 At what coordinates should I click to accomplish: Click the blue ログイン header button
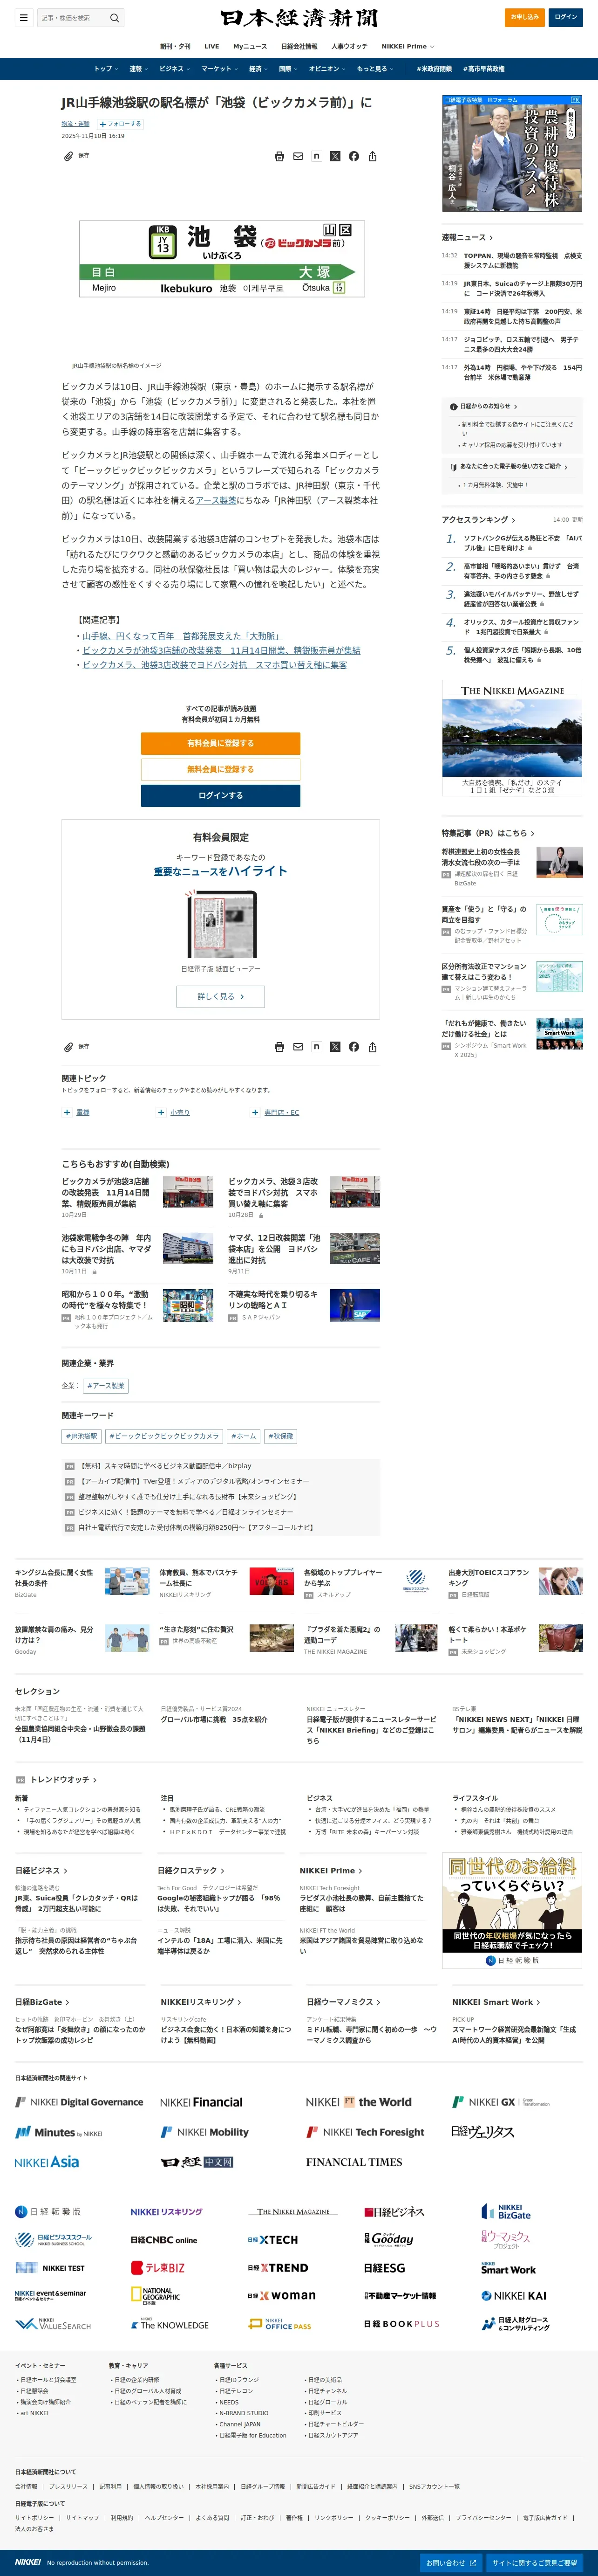(x=566, y=17)
